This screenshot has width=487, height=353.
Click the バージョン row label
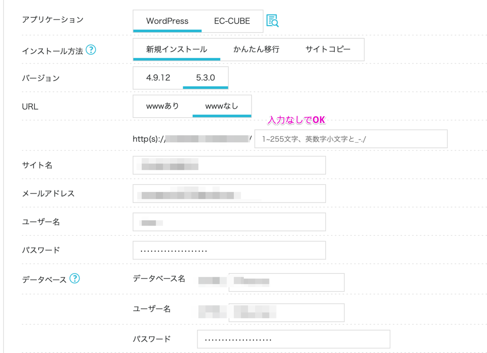pos(41,78)
